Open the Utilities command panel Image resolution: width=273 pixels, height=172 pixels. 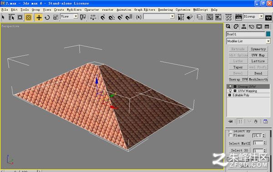[x=267, y=27]
